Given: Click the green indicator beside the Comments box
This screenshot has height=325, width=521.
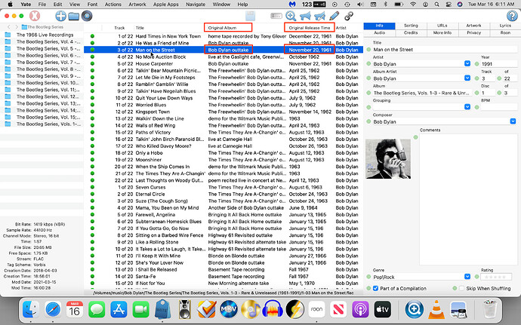Looking at the screenshot, I should [x=415, y=137].
